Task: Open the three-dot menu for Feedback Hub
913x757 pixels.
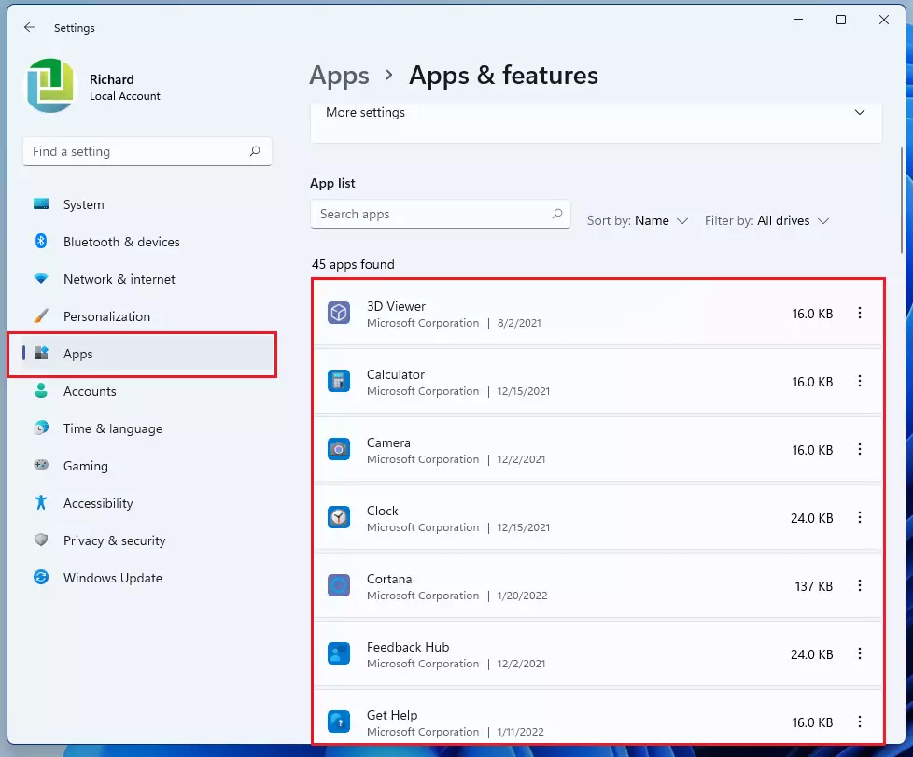Action: coord(860,654)
